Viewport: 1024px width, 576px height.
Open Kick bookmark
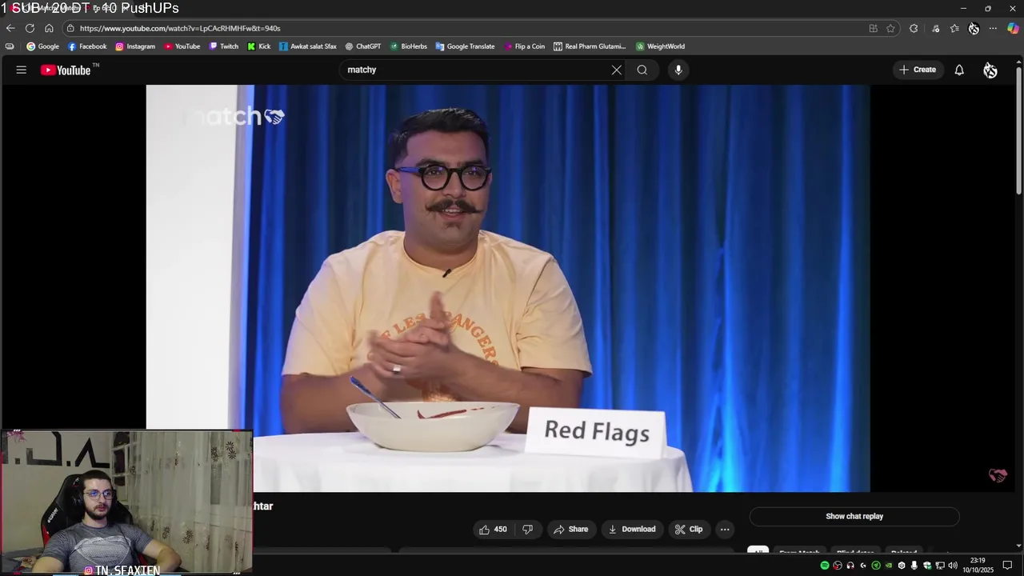pos(259,46)
